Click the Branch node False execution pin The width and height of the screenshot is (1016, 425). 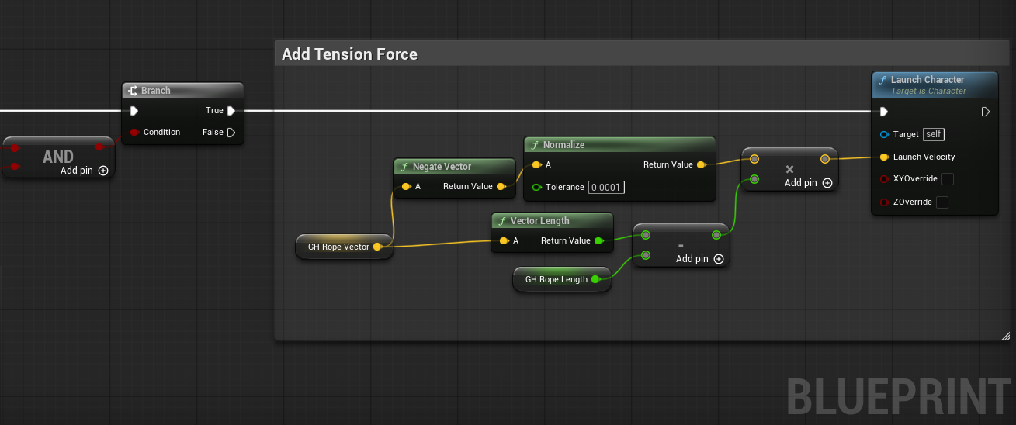click(x=231, y=132)
